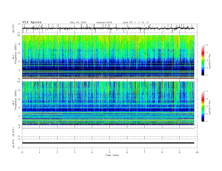
Task: Click the lower colorbar for ch.2
Action: (203, 106)
